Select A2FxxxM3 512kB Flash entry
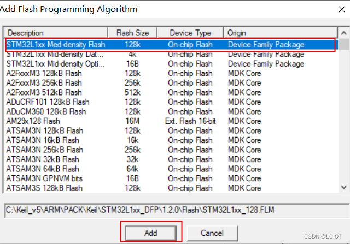Viewport: 350px width, 244px height. (x=171, y=93)
